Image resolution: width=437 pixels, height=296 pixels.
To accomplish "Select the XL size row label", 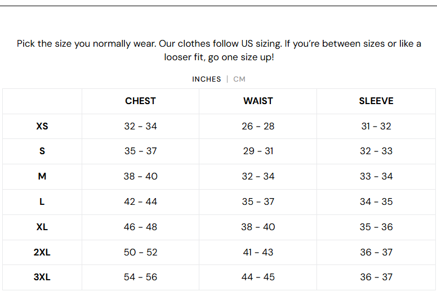I will (x=42, y=227).
